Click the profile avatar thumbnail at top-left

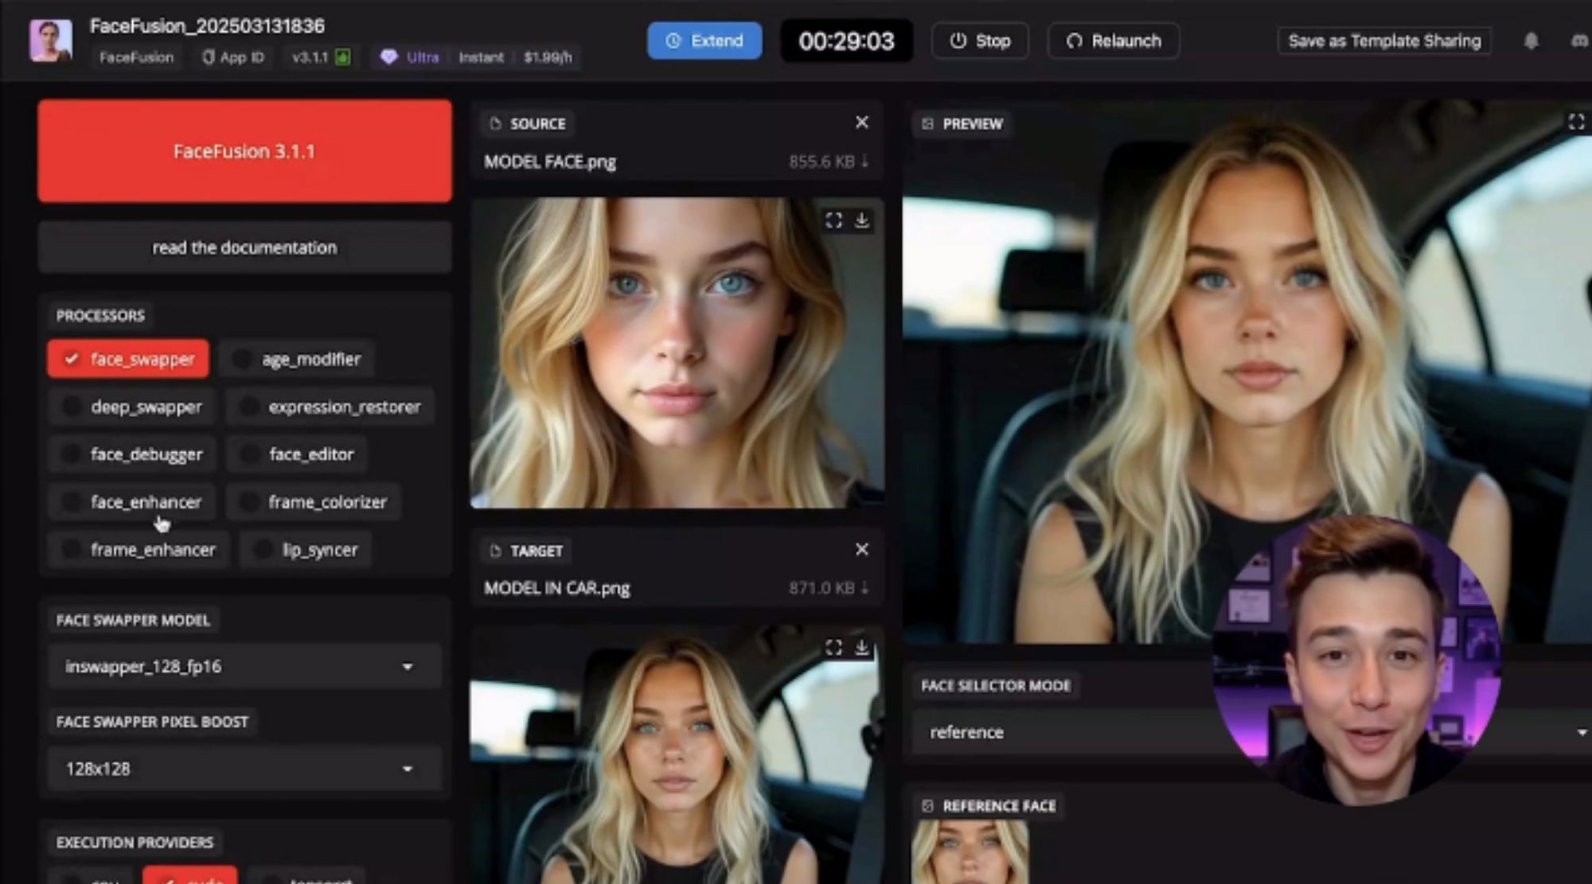51,41
